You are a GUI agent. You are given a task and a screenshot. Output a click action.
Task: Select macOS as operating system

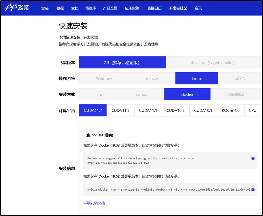pos(152,78)
